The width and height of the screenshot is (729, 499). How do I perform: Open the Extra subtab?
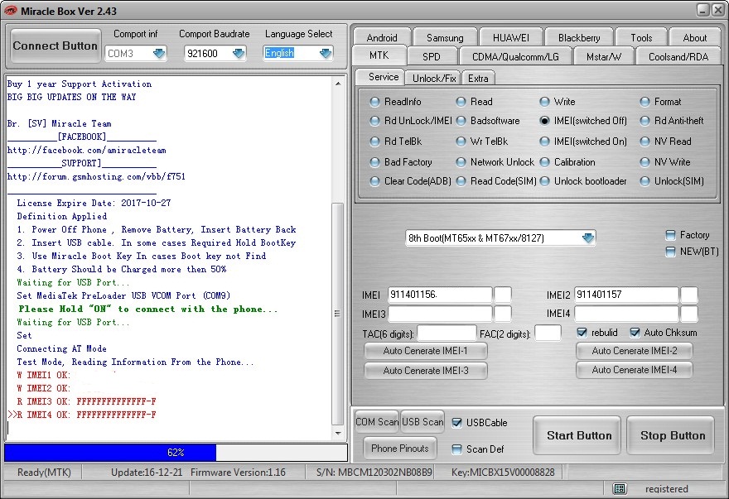click(478, 78)
